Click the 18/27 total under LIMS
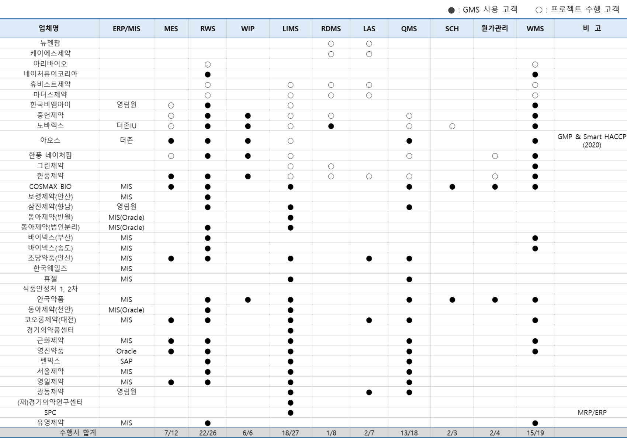Viewport: 627px width, 438px height. click(290, 433)
